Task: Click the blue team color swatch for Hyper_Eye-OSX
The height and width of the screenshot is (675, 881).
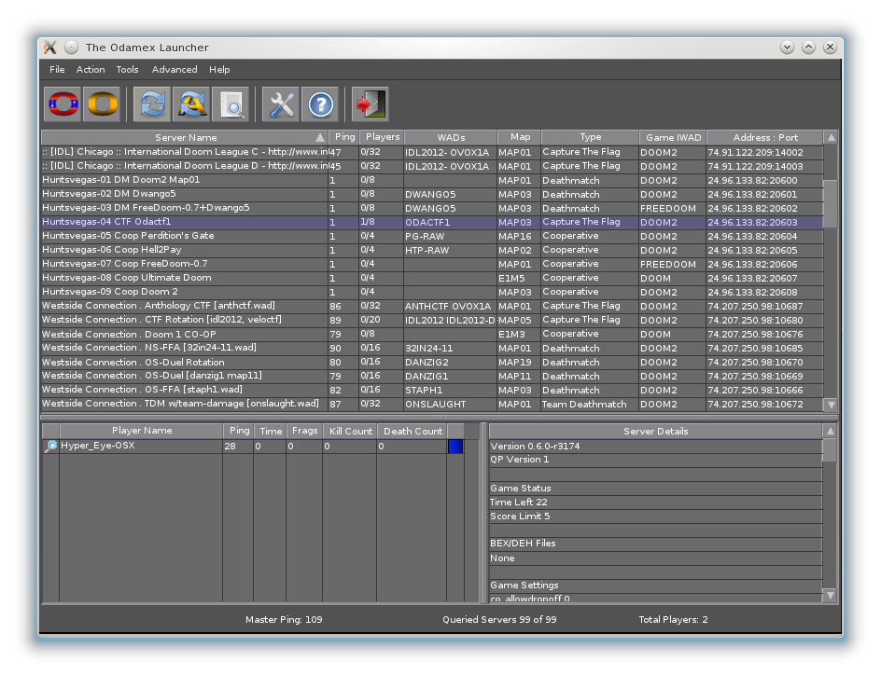Action: coord(455,447)
